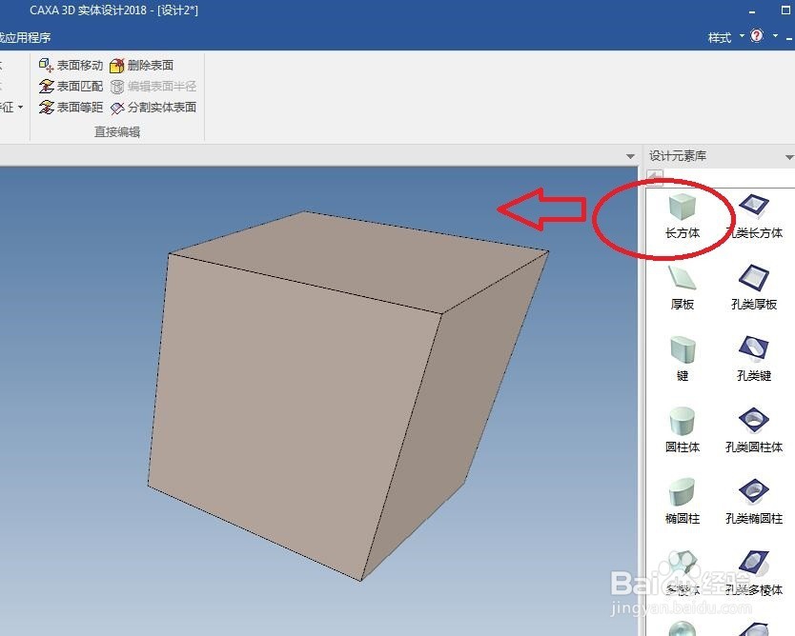Pick the 长方体 block element
The image size is (795, 636).
point(682,216)
